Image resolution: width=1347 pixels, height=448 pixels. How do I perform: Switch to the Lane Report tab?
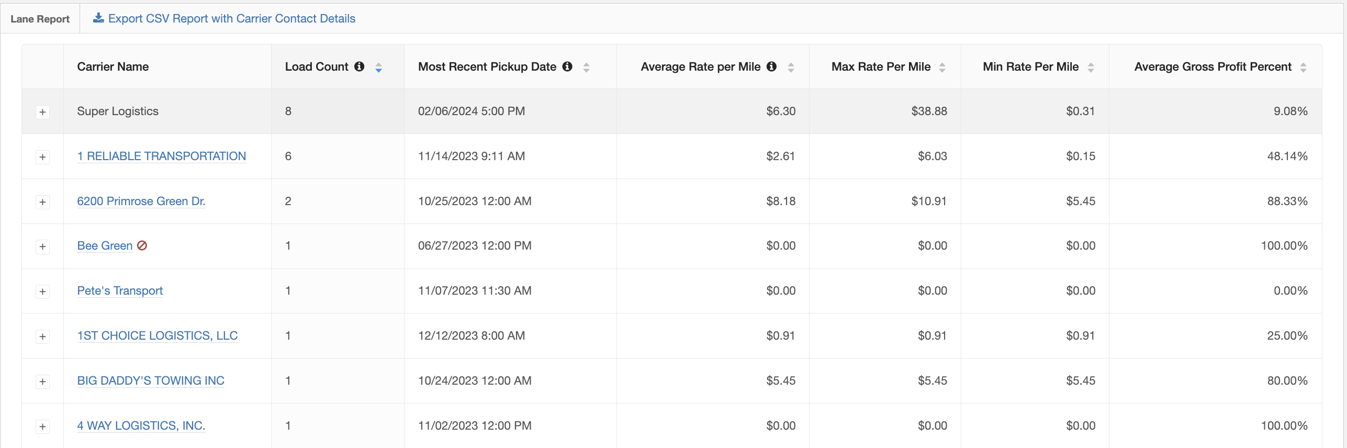tap(40, 19)
